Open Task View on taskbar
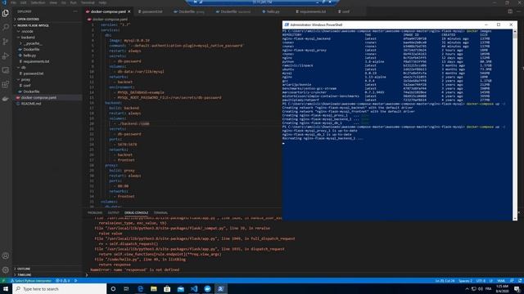Screen dimensions: 524x294 pyautogui.click(x=126, y=288)
